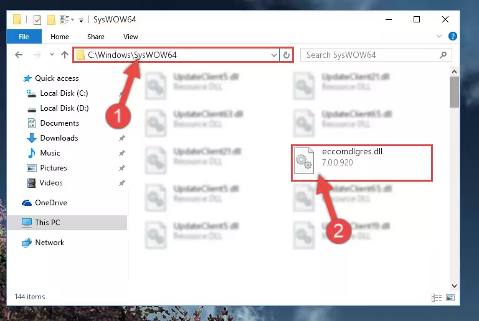This screenshot has width=479, height=321.
Task: Open Documents in the navigation pane
Action: (x=60, y=123)
